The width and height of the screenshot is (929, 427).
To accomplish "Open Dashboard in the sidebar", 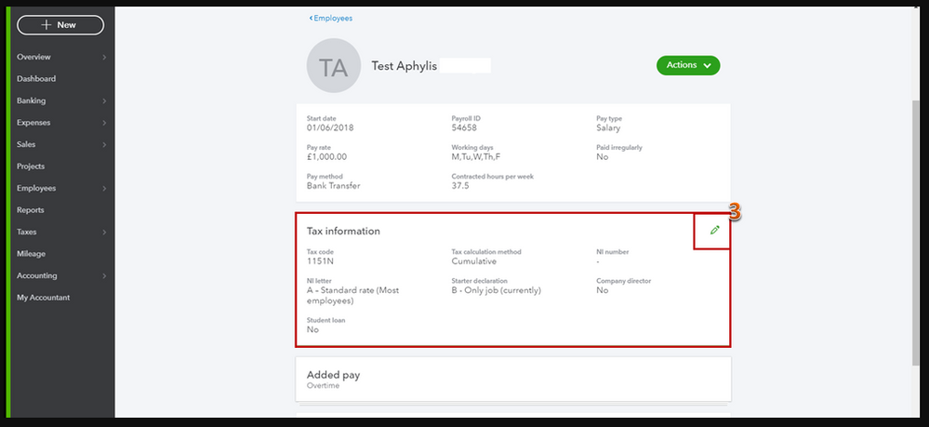I will pos(36,79).
